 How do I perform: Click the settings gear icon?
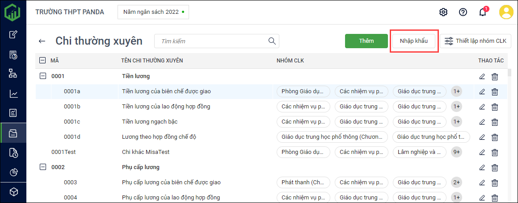point(443,12)
